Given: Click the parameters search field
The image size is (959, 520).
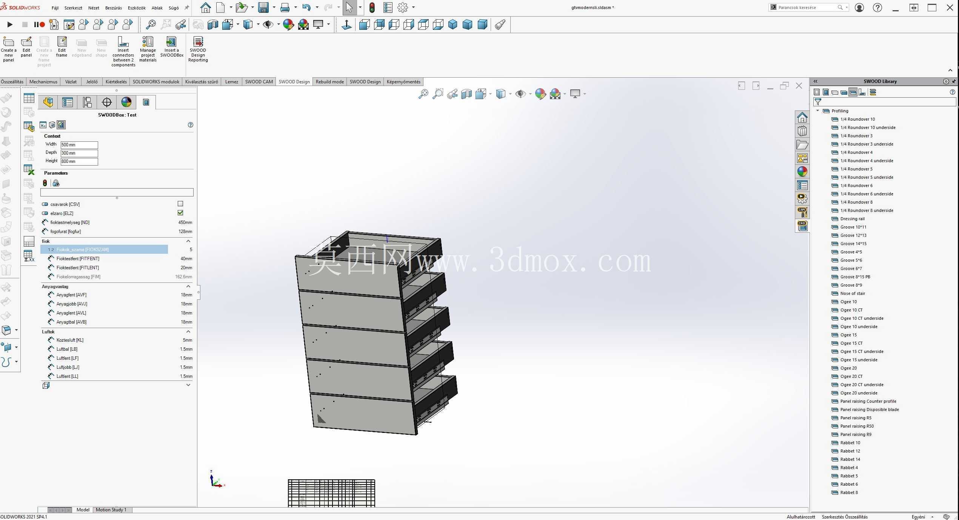Looking at the screenshot, I should [117, 193].
